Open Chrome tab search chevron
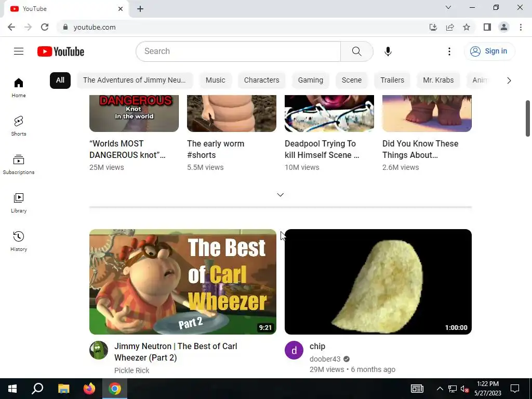Image resolution: width=532 pixels, height=399 pixels. point(448,7)
